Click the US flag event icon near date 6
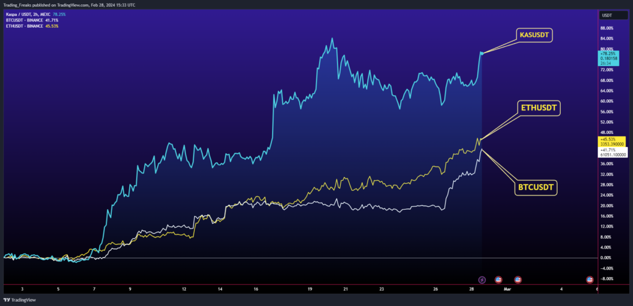 coord(590,279)
